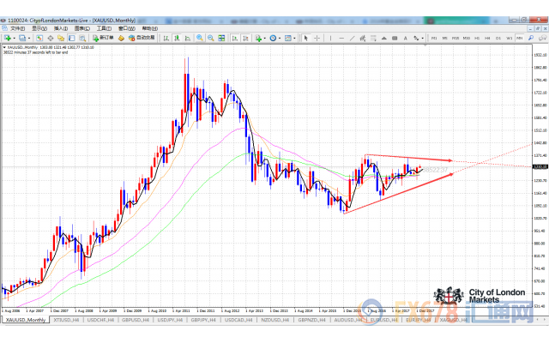
Task: Select the Vertical Line drawing tool
Action: [x=330, y=38]
